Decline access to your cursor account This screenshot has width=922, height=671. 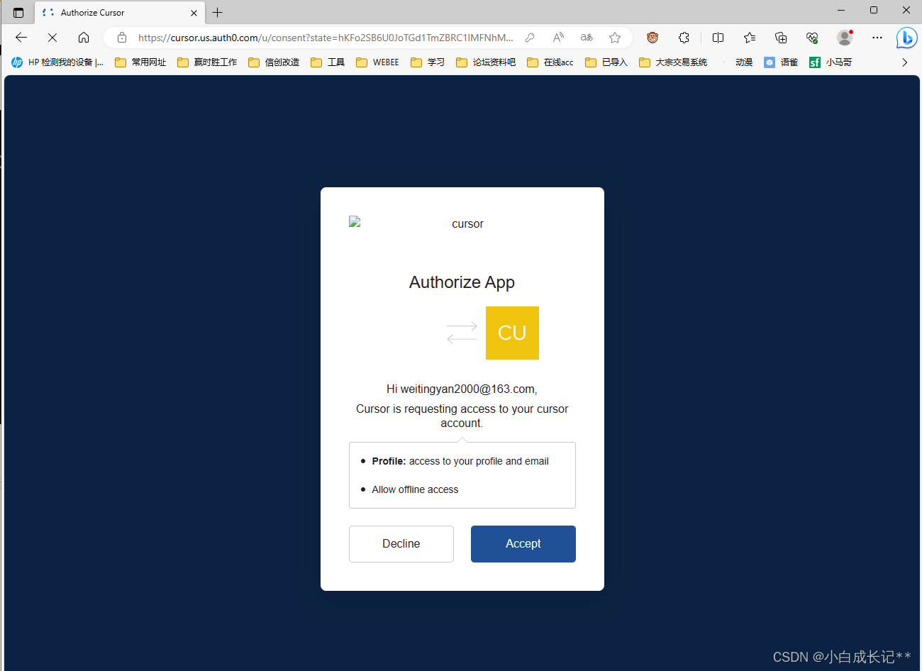tap(401, 543)
